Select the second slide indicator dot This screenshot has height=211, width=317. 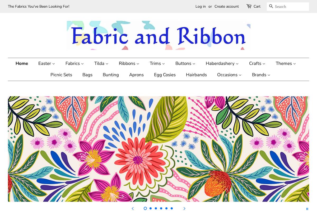click(151, 208)
